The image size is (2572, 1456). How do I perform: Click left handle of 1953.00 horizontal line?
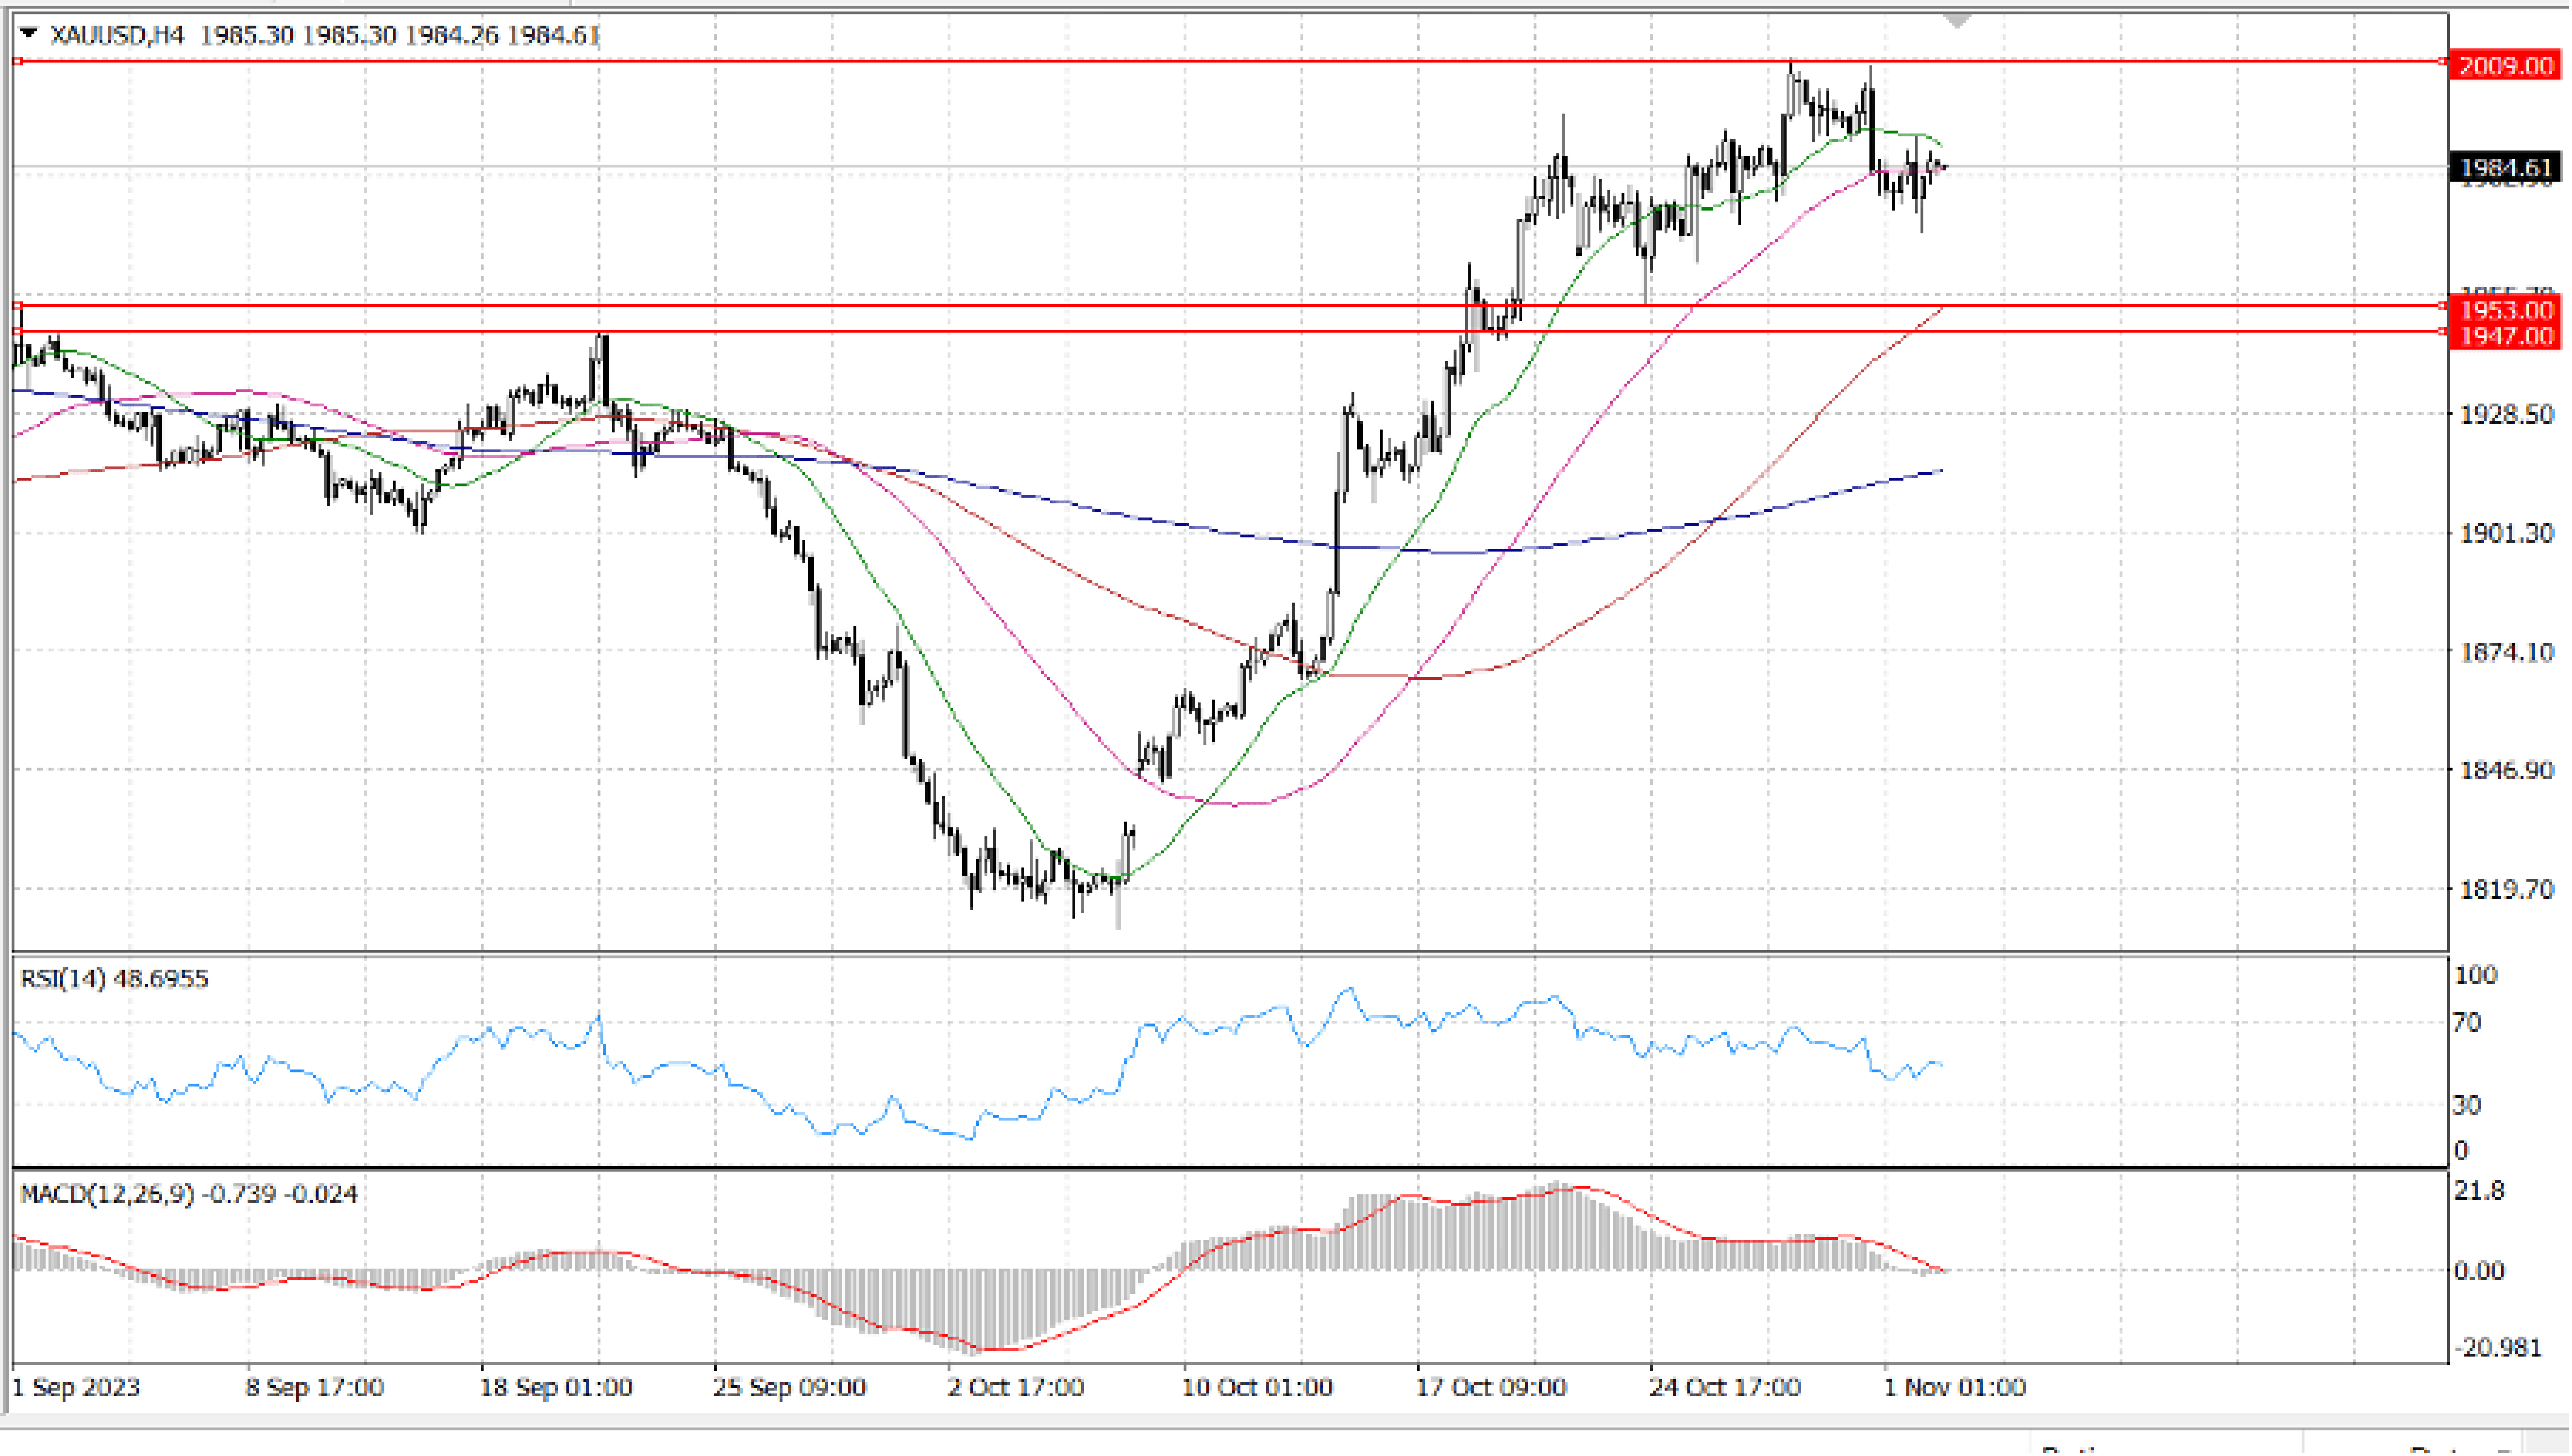(18, 306)
